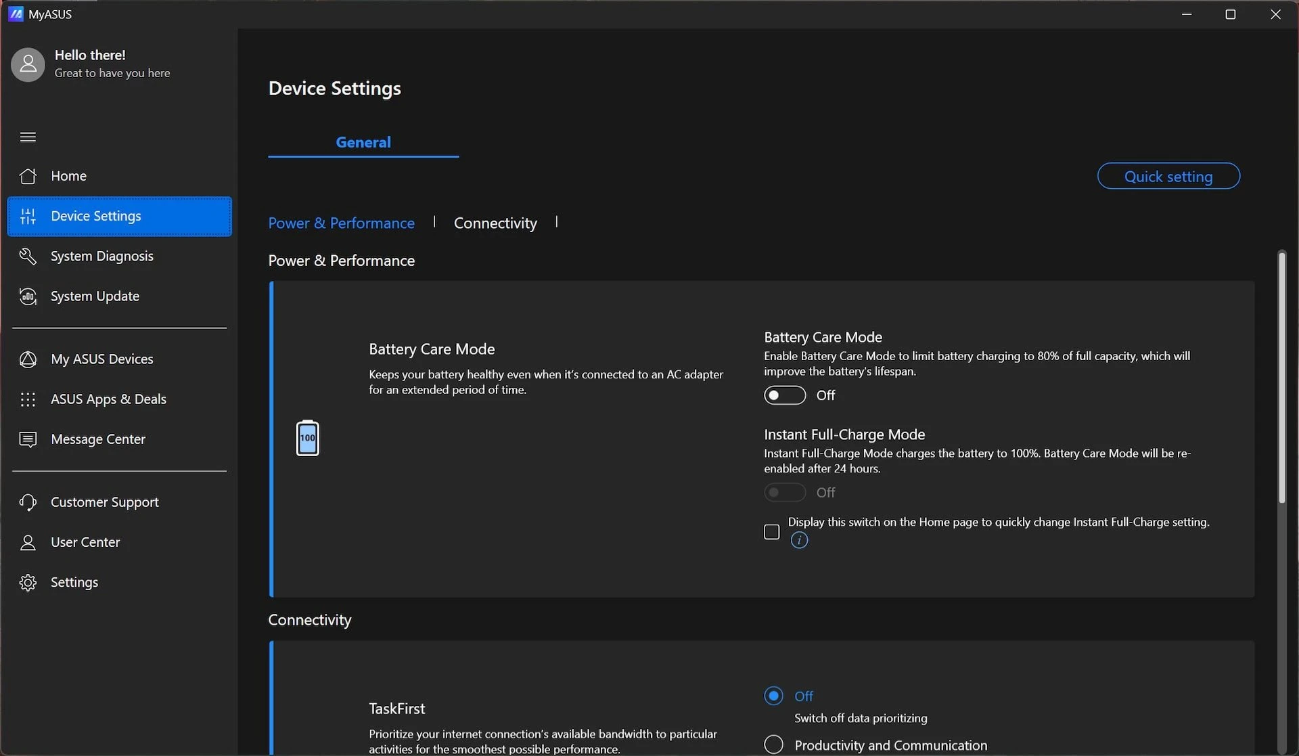This screenshot has width=1299, height=756.
Task: Check Display this switch on Home page
Action: click(x=771, y=532)
